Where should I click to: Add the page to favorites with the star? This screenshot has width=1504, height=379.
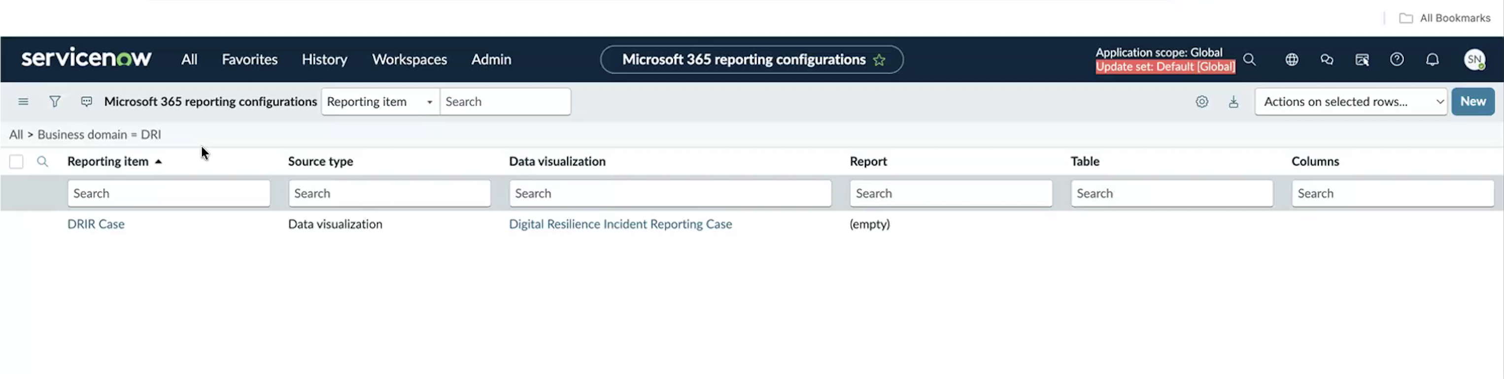pyautogui.click(x=879, y=60)
